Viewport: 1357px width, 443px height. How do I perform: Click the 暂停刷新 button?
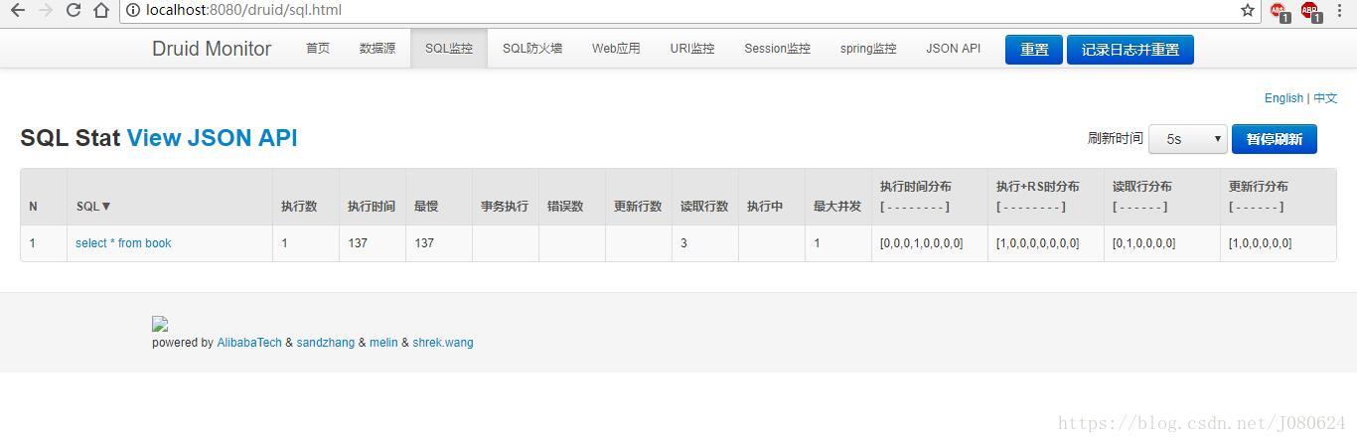pos(1275,139)
